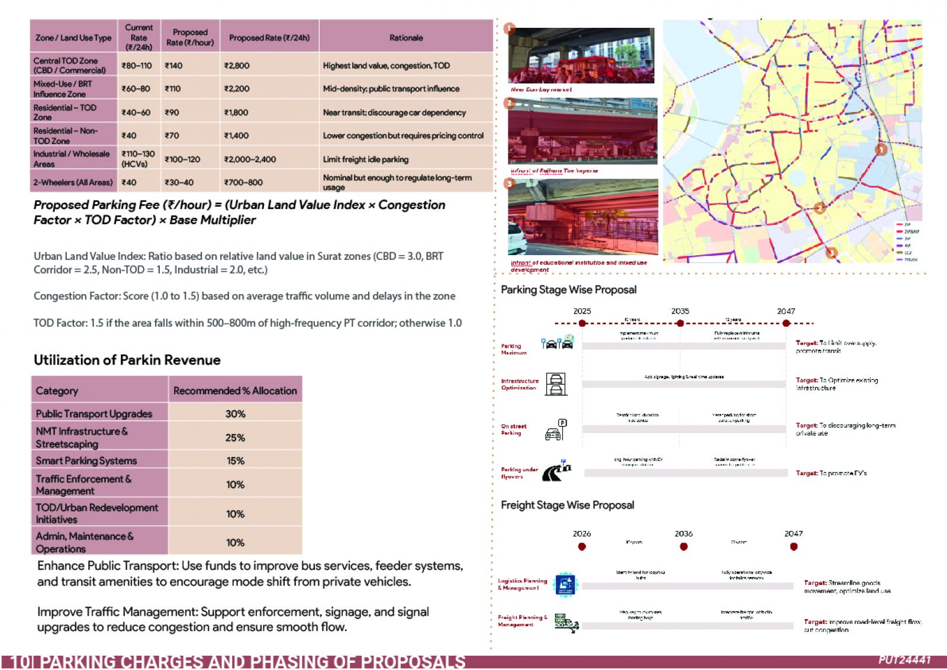Viewport: 947px width, 670px height.
Task: Click location marker 3 on the map
Action: (x=831, y=253)
